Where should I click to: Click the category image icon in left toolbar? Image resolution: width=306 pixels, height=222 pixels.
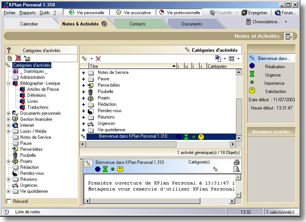coord(27,58)
